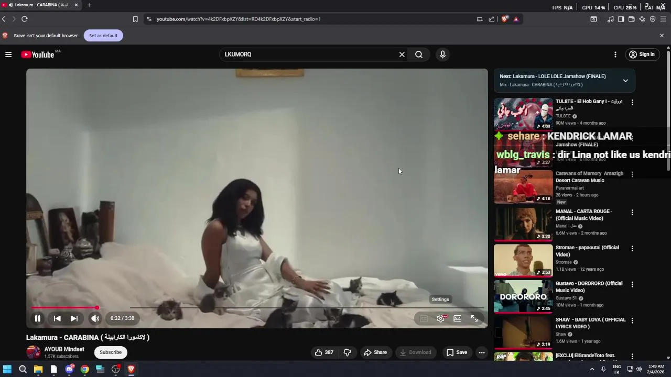Go back in browser history
The image size is (671, 377).
point(4,19)
